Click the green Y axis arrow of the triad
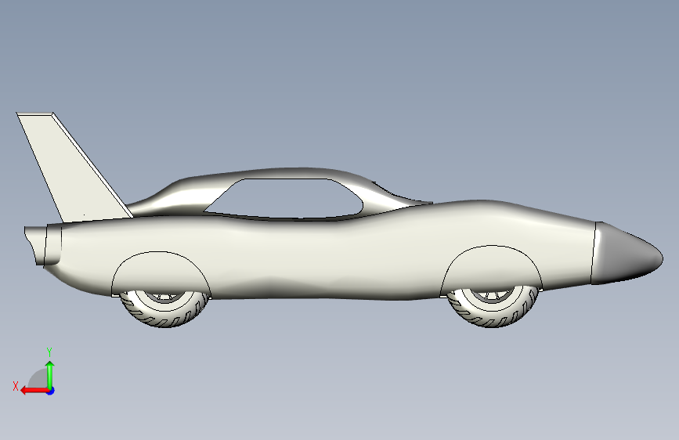The width and height of the screenshot is (679, 440). (50, 374)
